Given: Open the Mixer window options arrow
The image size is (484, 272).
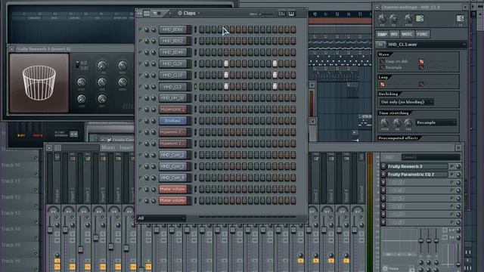Looking at the screenshot, I should click(x=49, y=148).
